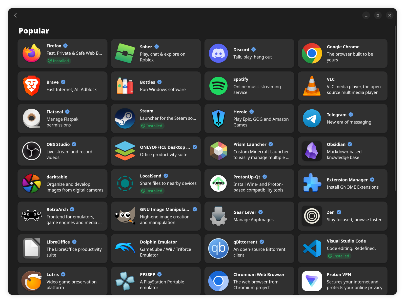Image resolution: width=405 pixels, height=303 pixels.
Task: Open the Sober Roblox icon
Action: point(125,53)
